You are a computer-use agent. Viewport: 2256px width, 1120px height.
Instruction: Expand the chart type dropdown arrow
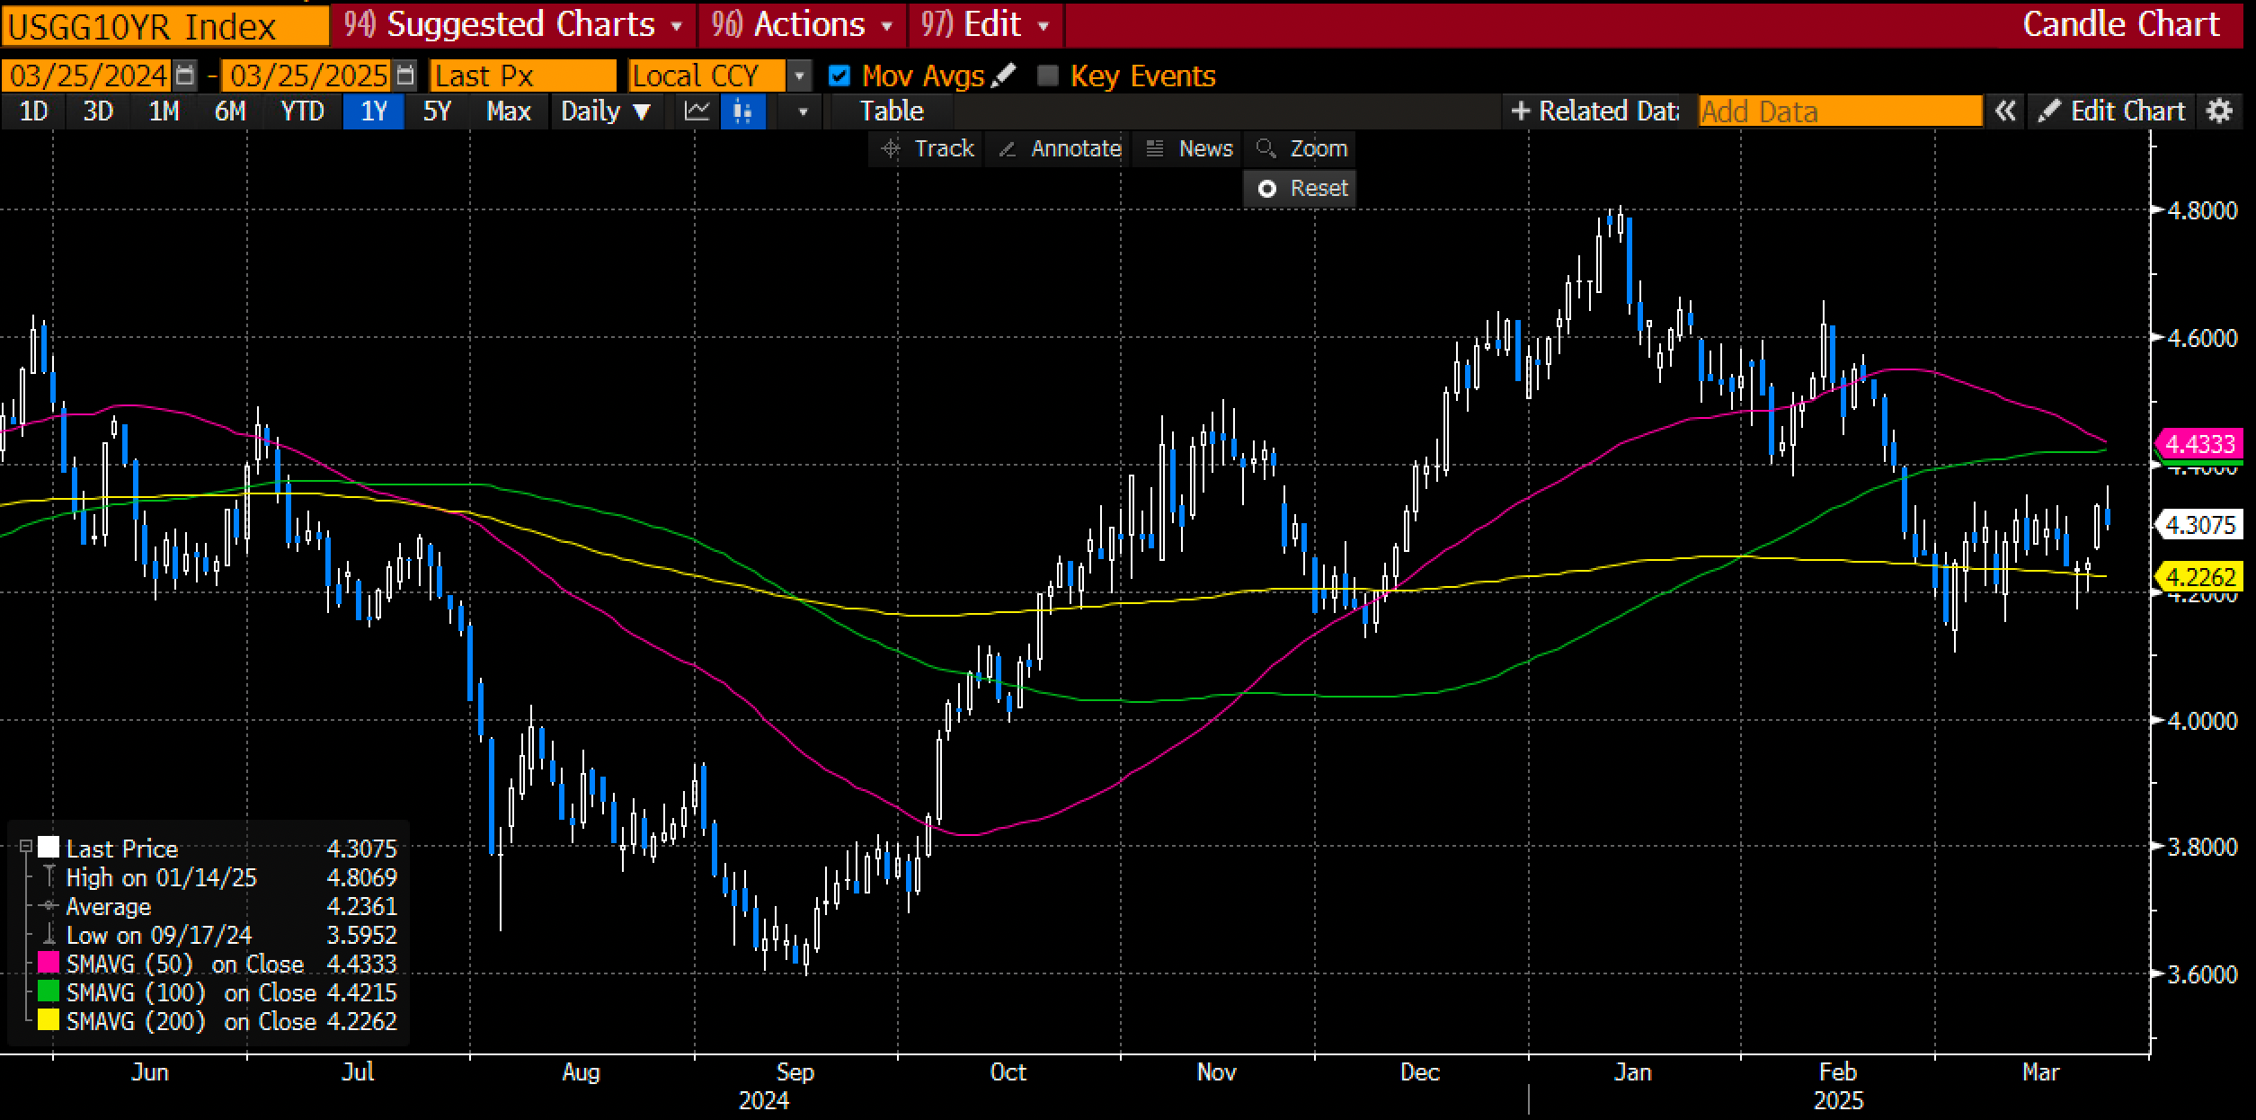pos(803,111)
